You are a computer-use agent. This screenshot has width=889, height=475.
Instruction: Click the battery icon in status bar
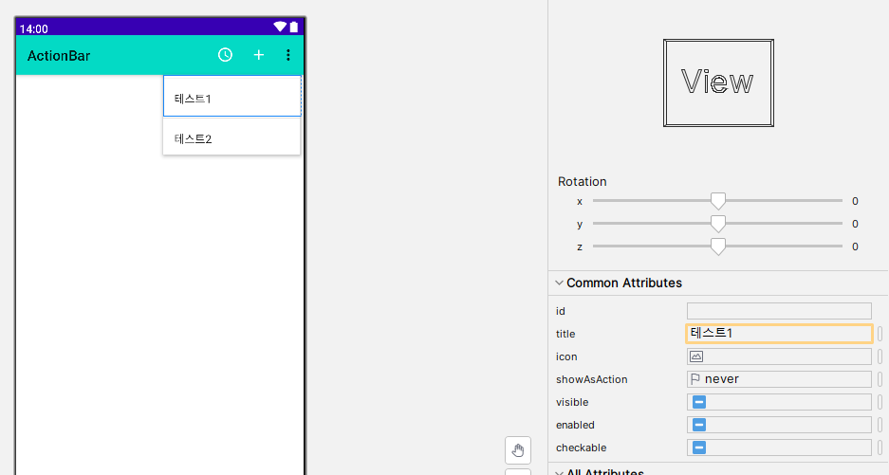pos(294,27)
